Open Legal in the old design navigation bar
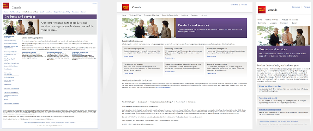Screen dimensions: 313x131 [42, 12]
